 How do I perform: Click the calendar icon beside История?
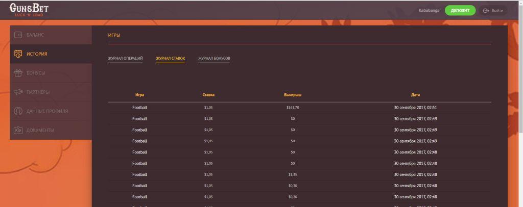[18, 54]
